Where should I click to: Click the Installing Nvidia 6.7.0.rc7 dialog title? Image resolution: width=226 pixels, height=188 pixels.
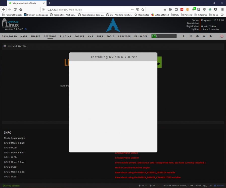click(x=114, y=57)
